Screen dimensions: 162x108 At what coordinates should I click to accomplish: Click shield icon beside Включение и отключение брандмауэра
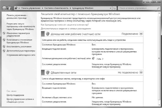pyautogui.click(x=4, y=40)
